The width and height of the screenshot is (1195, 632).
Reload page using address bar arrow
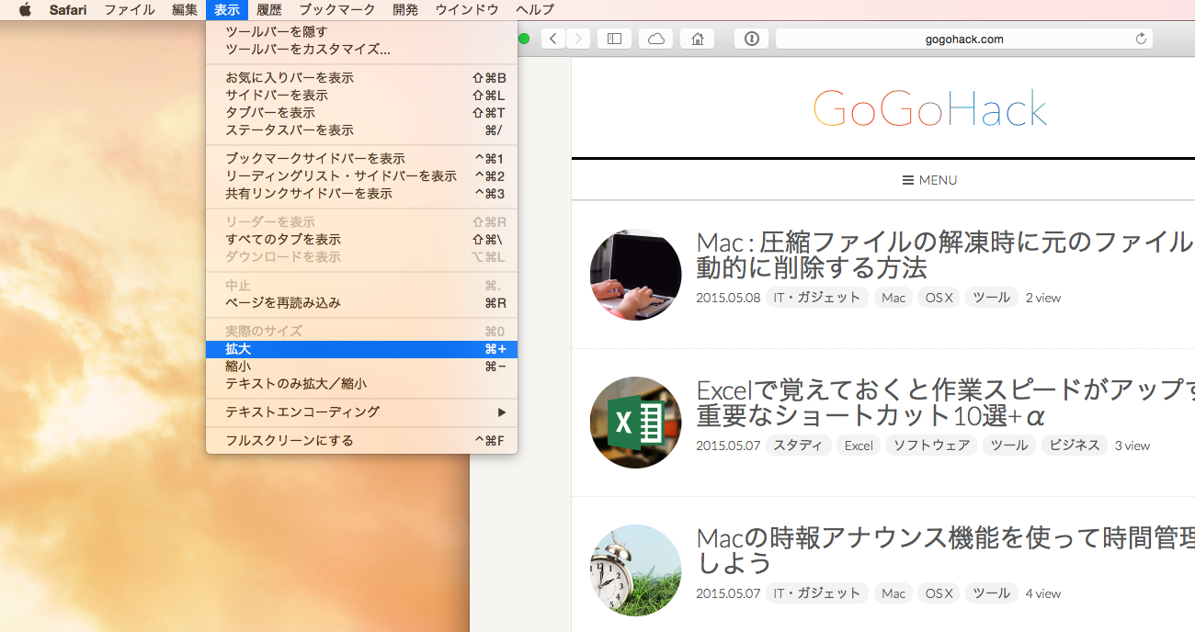(1141, 39)
